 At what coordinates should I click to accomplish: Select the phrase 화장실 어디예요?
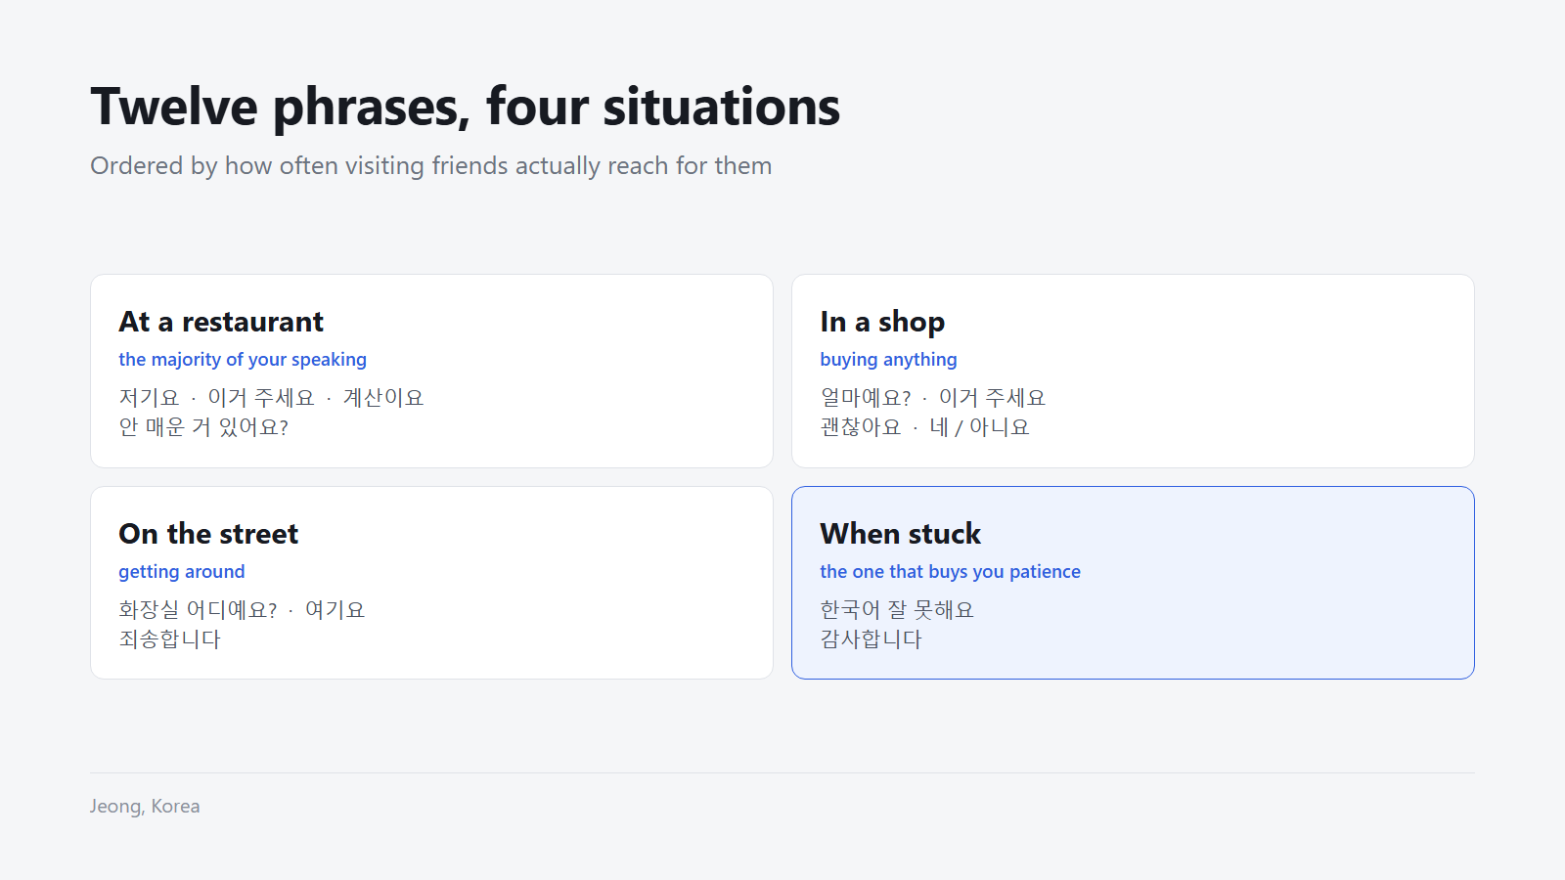[198, 610]
